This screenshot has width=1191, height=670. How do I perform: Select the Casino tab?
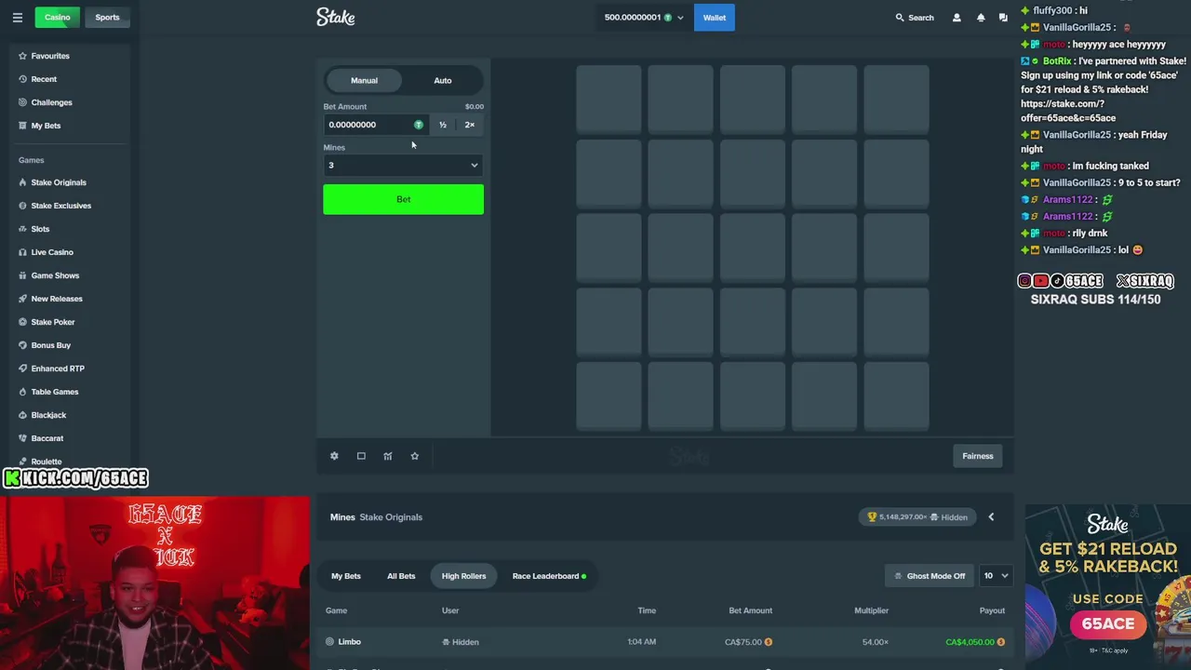pyautogui.click(x=58, y=18)
